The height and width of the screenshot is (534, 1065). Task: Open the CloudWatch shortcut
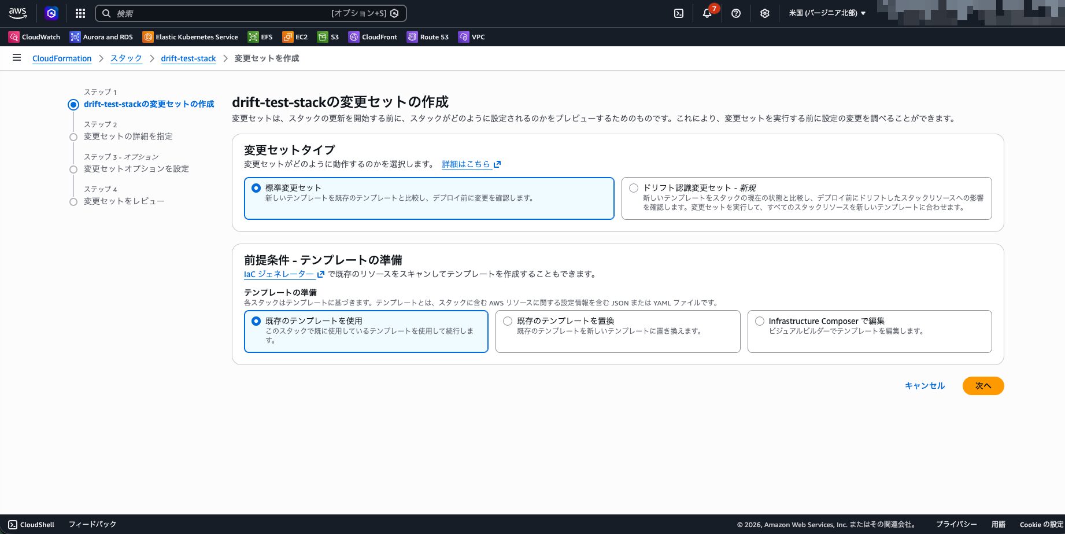coord(35,37)
